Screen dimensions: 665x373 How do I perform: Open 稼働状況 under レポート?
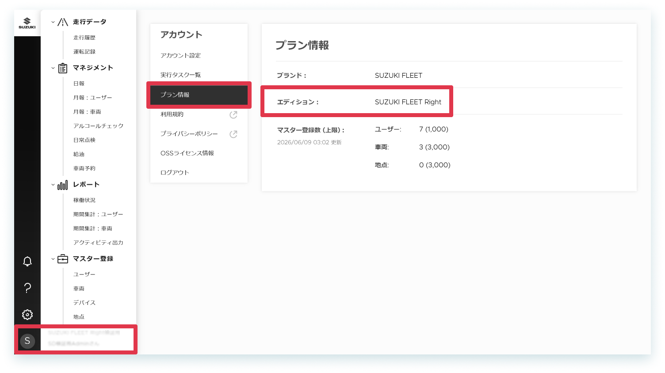point(84,200)
